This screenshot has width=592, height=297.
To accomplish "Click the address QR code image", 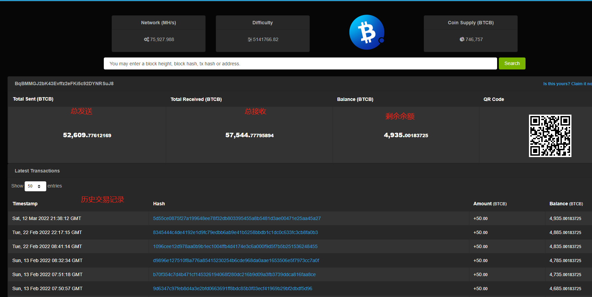I will click(550, 136).
